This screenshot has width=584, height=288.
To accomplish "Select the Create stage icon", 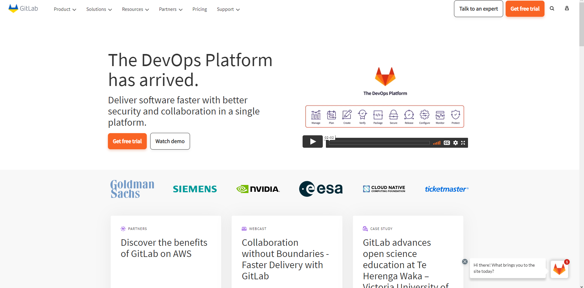I will [x=347, y=117].
